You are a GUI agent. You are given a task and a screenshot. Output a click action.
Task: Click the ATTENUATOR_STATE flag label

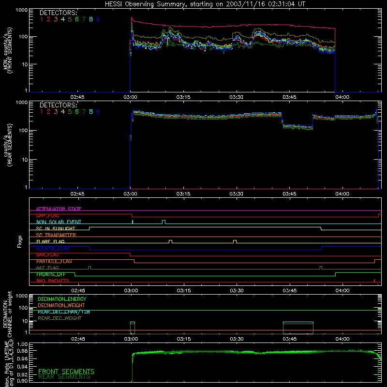click(x=59, y=209)
